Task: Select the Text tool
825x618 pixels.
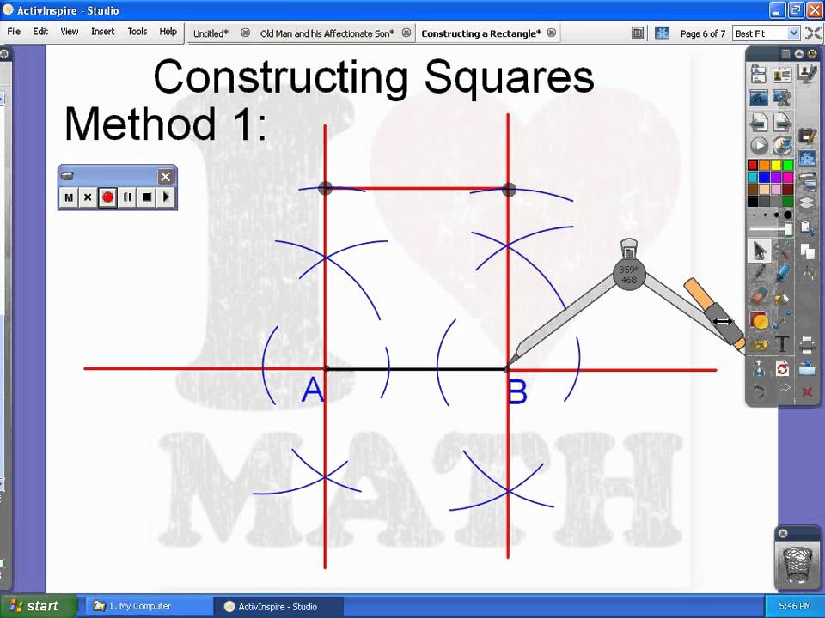Action: coord(782,343)
